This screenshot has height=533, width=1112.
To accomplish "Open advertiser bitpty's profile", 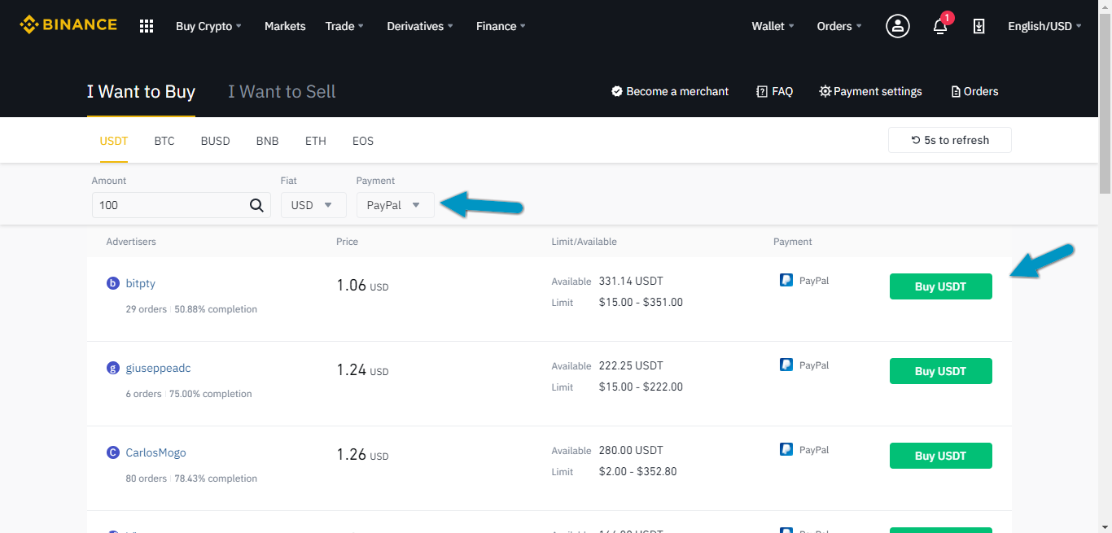I will (140, 283).
